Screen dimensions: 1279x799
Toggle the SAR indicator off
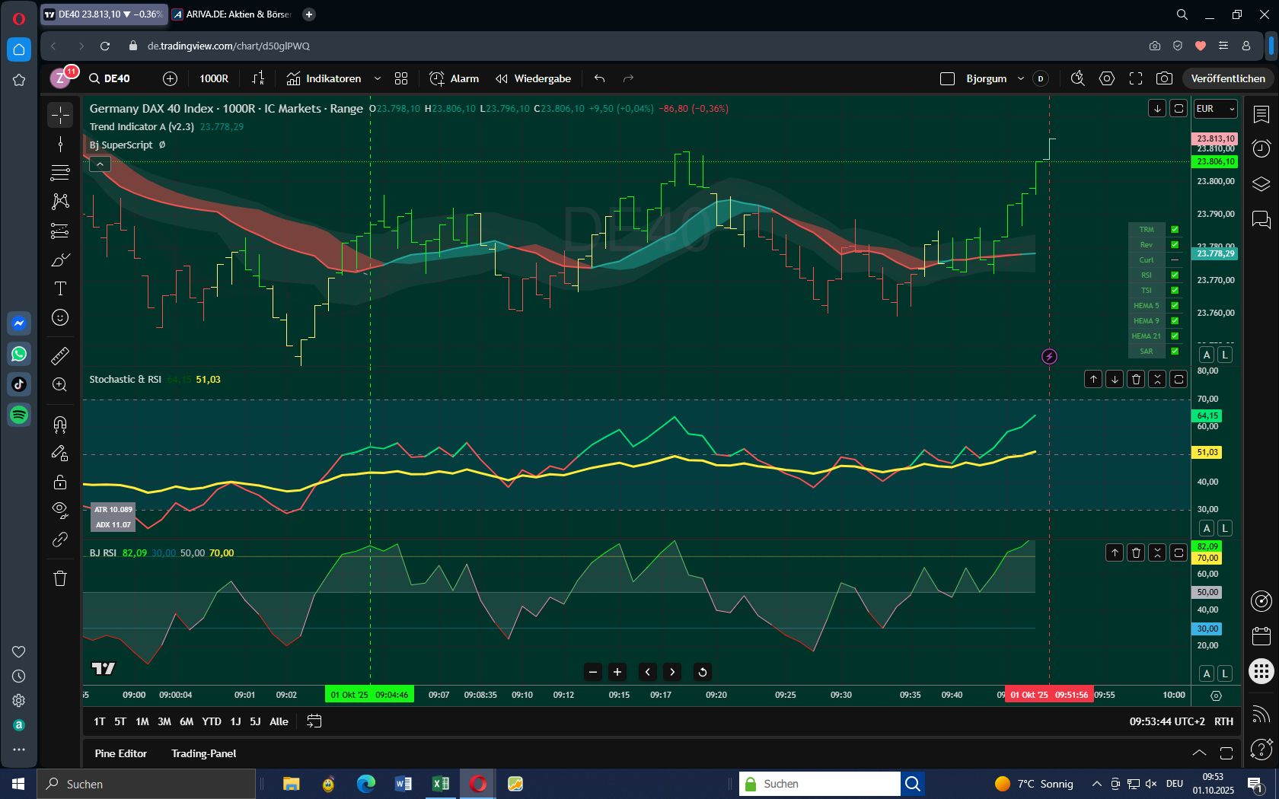point(1174,351)
